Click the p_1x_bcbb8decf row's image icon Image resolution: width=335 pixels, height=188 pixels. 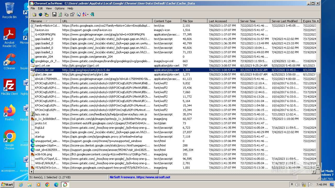coord(32,119)
